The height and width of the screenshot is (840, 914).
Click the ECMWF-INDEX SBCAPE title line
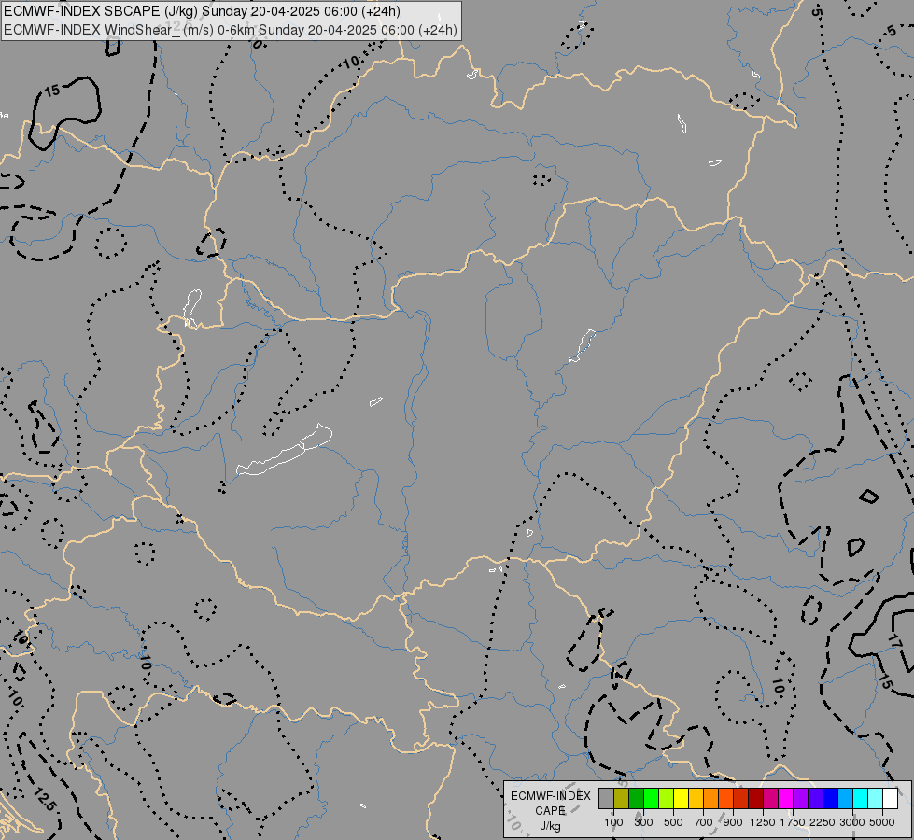(x=203, y=11)
